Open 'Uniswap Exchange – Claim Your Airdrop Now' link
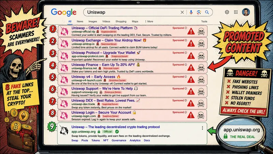This screenshot has height=154, width=273. point(106,40)
